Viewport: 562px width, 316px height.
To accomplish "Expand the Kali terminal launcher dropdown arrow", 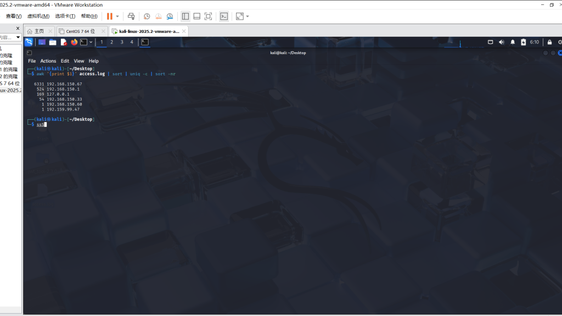I will [x=92, y=42].
